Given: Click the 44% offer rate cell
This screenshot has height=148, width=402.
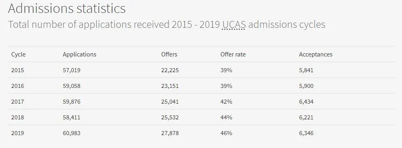Looking at the screenshot, I should coord(226,117).
